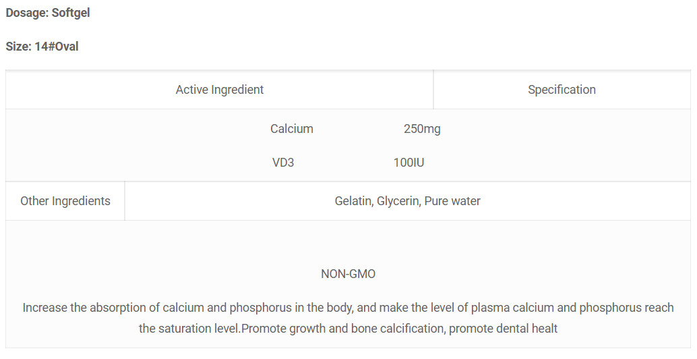The image size is (697, 359).
Task: Click the word 'Gelatin'
Action: (355, 201)
